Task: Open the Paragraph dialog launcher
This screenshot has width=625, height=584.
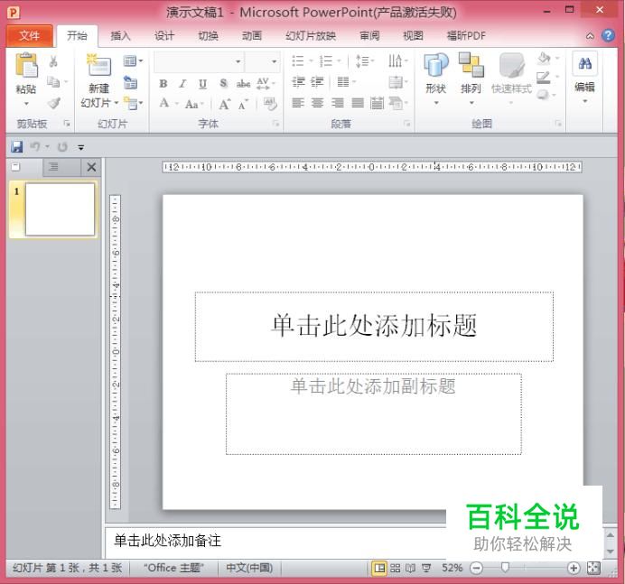Action: [407, 124]
